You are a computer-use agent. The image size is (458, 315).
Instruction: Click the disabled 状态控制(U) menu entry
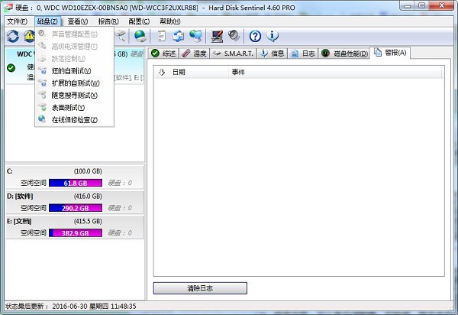(74, 59)
